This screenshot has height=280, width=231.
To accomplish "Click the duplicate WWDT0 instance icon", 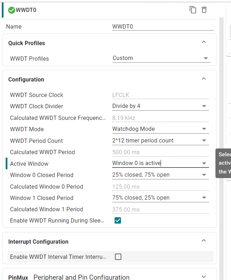I will click(x=193, y=10).
